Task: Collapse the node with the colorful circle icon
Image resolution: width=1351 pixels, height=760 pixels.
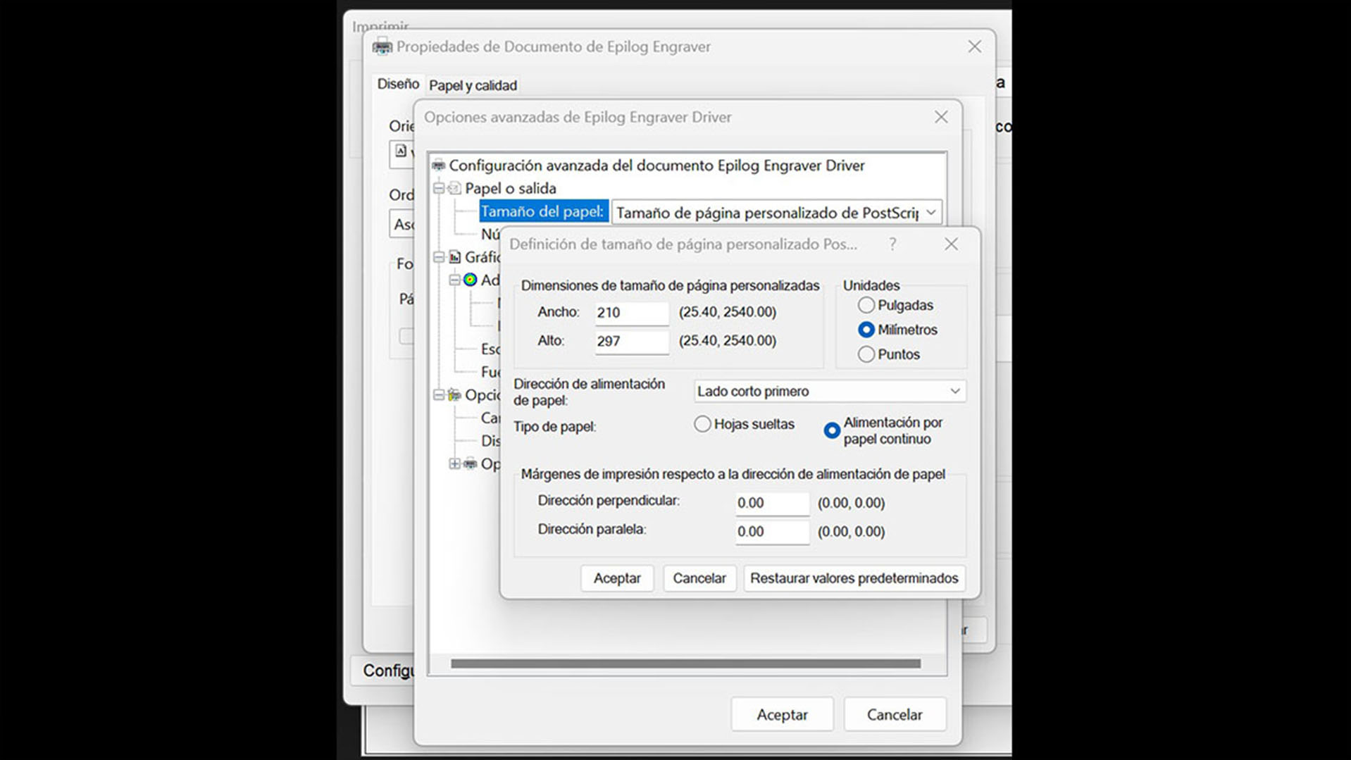Action: 454,280
